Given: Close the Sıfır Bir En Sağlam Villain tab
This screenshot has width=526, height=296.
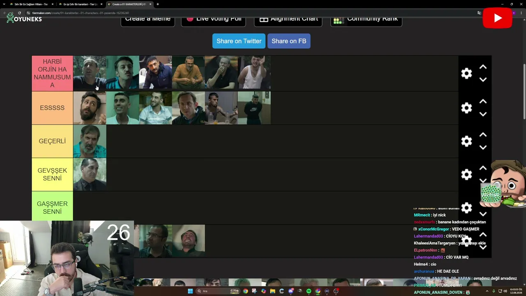Looking at the screenshot, I should 53,4.
